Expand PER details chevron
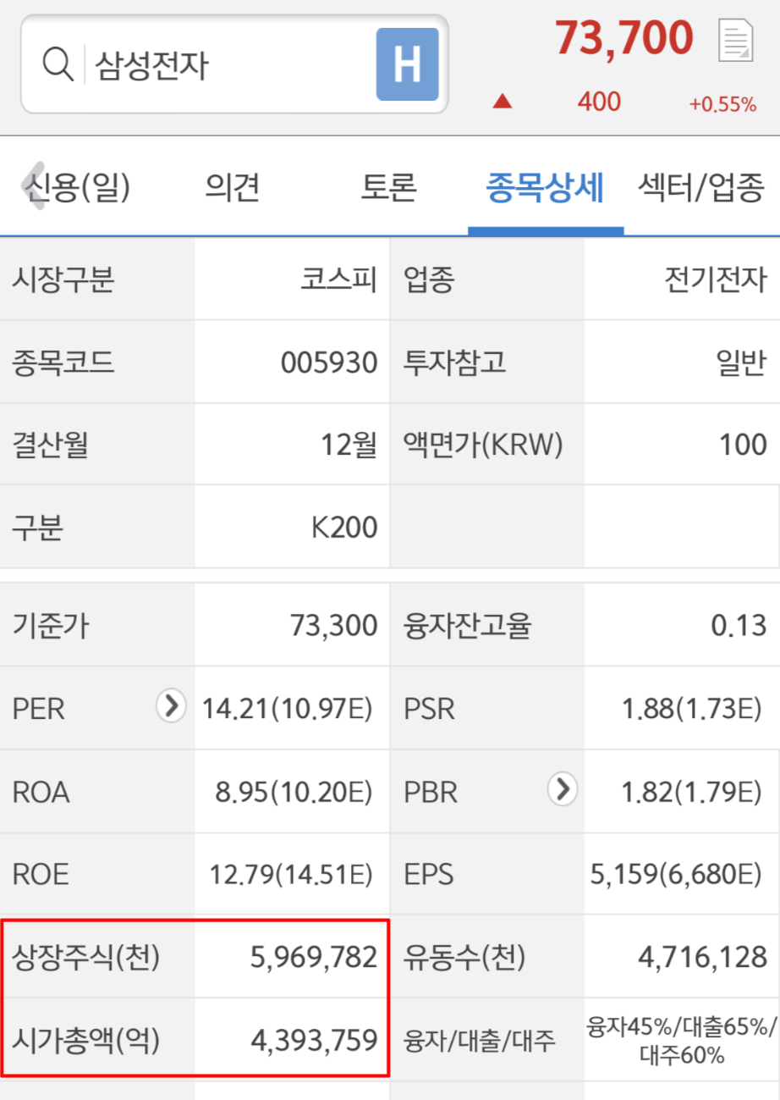The height and width of the screenshot is (1100, 780). coord(171,706)
